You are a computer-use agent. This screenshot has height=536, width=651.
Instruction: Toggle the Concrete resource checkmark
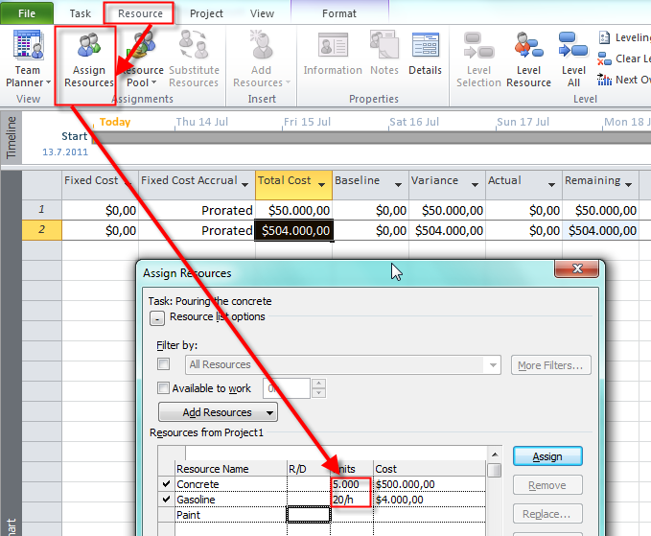coord(167,485)
